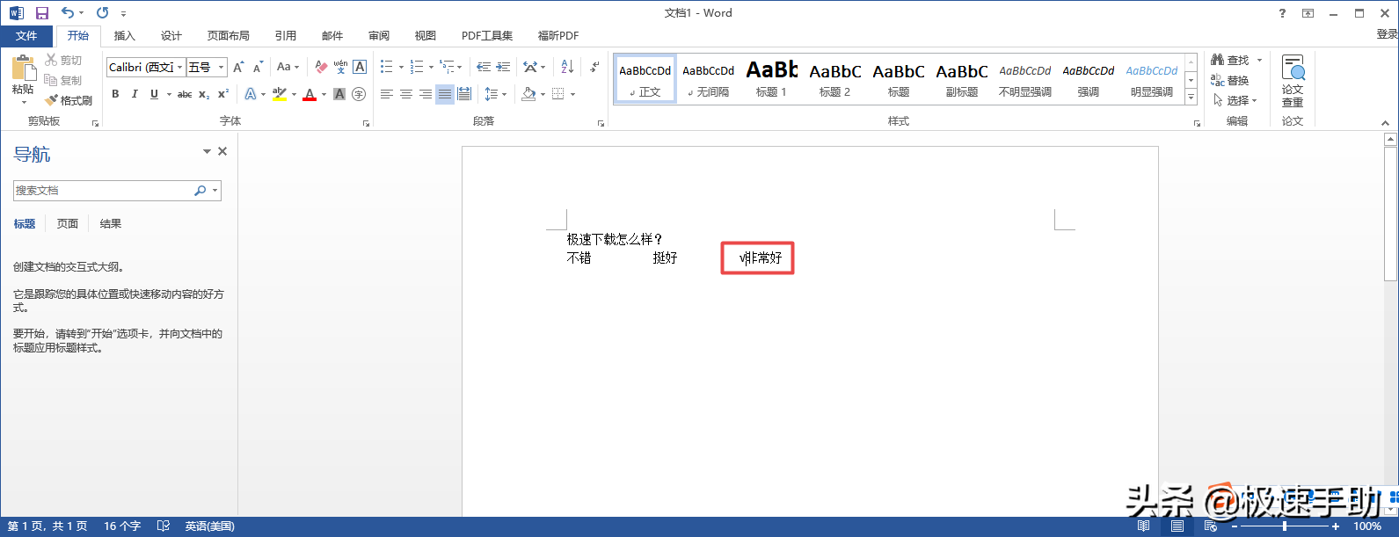Toggle Bold formatting
The height and width of the screenshot is (537, 1399).
(x=115, y=94)
